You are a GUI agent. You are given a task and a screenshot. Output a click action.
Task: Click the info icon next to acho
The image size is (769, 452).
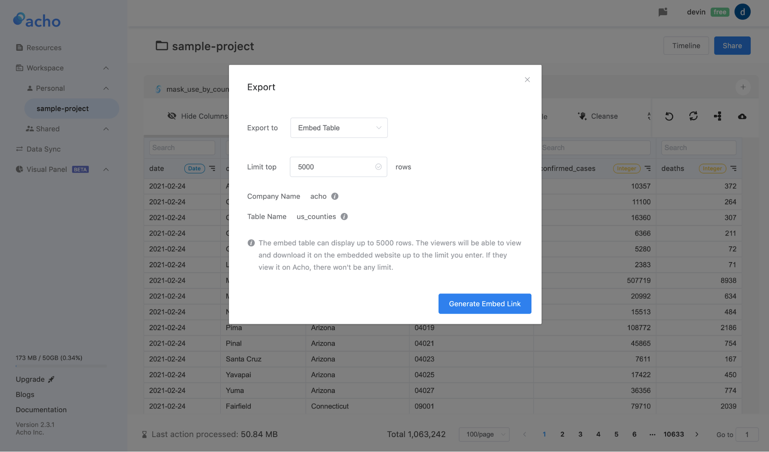click(335, 196)
